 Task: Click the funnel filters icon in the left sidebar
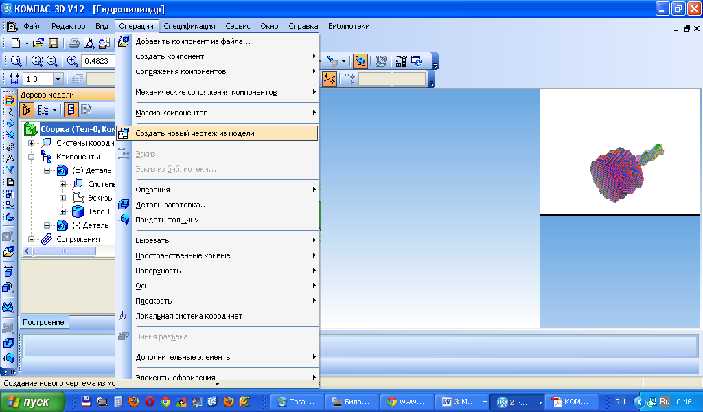coord(10,170)
